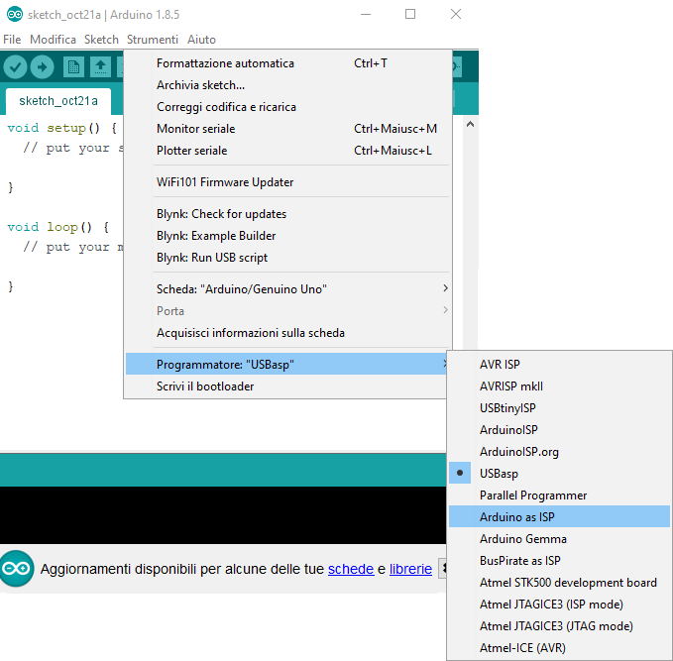This screenshot has height=661, width=673.
Task: Select Blynk: Example Builder
Action: coord(287,236)
